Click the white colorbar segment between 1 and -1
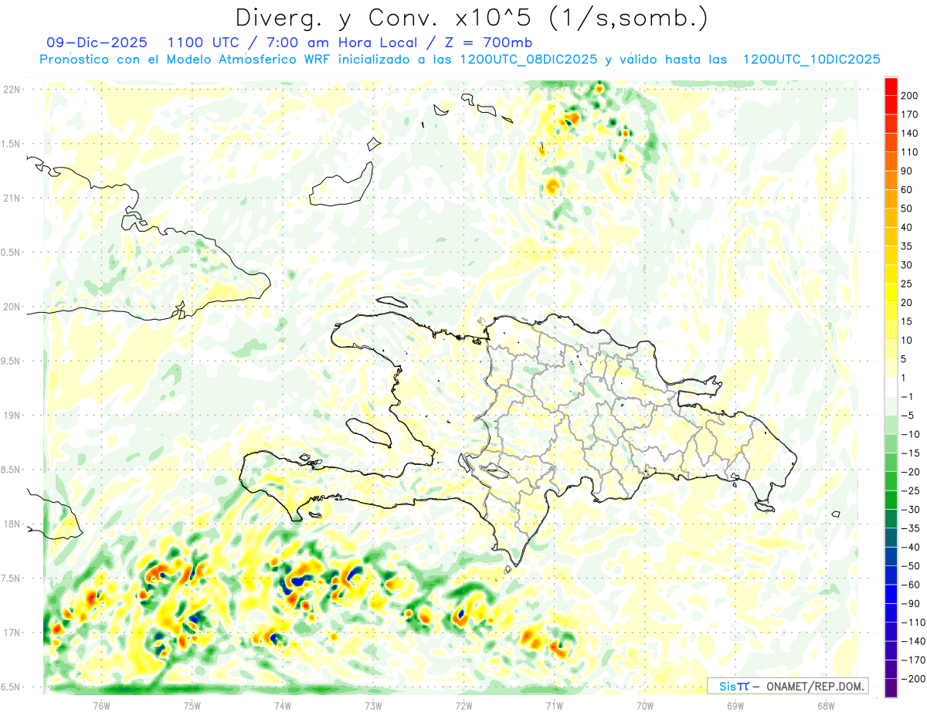The height and width of the screenshot is (716, 927). click(891, 388)
